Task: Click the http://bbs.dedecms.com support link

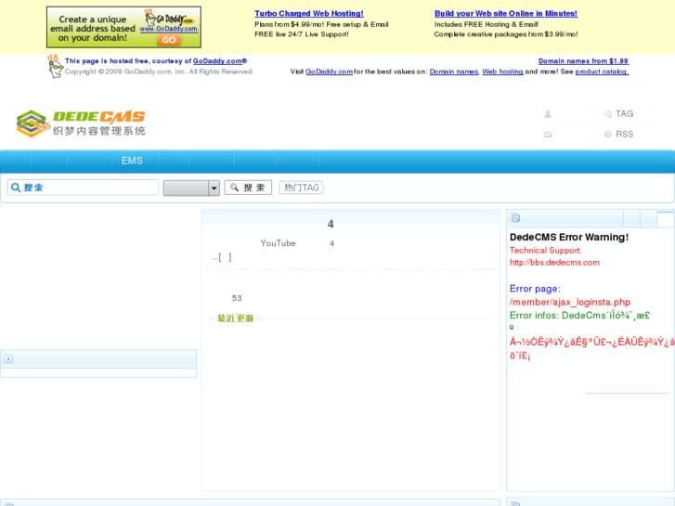Action: click(554, 262)
